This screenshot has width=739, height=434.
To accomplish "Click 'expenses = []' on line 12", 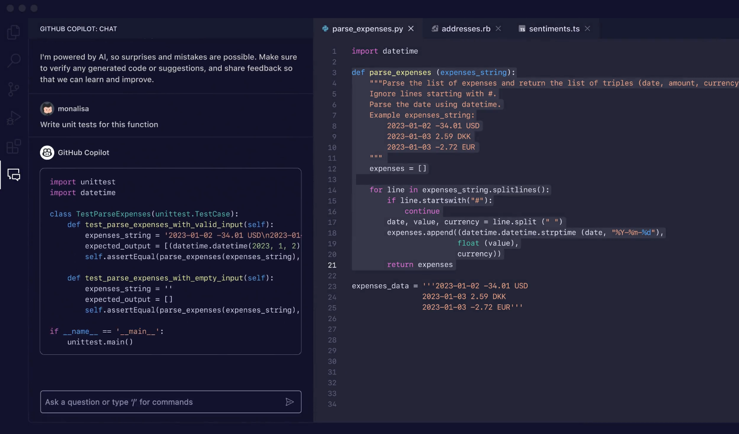I will [x=398, y=168].
